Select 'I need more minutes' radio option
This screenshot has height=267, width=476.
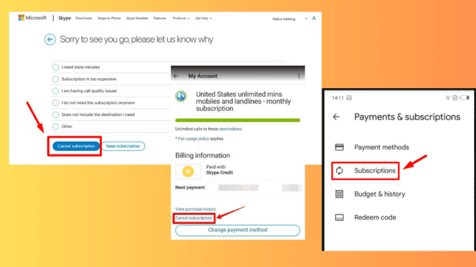click(x=55, y=67)
